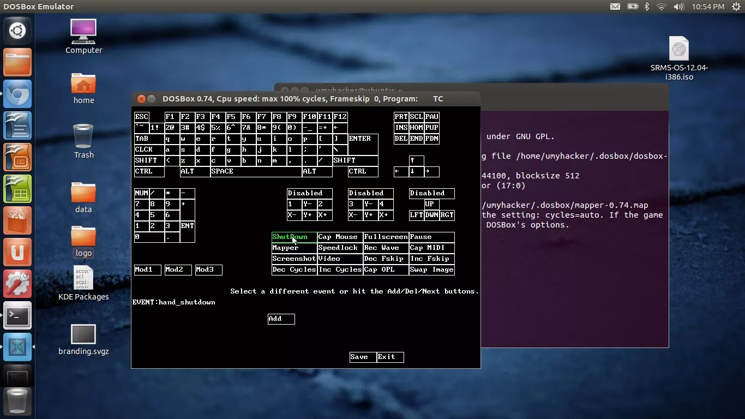Viewport: 745px width, 419px height.
Task: Open Bluetooth indicator in top panel
Action: point(647,7)
